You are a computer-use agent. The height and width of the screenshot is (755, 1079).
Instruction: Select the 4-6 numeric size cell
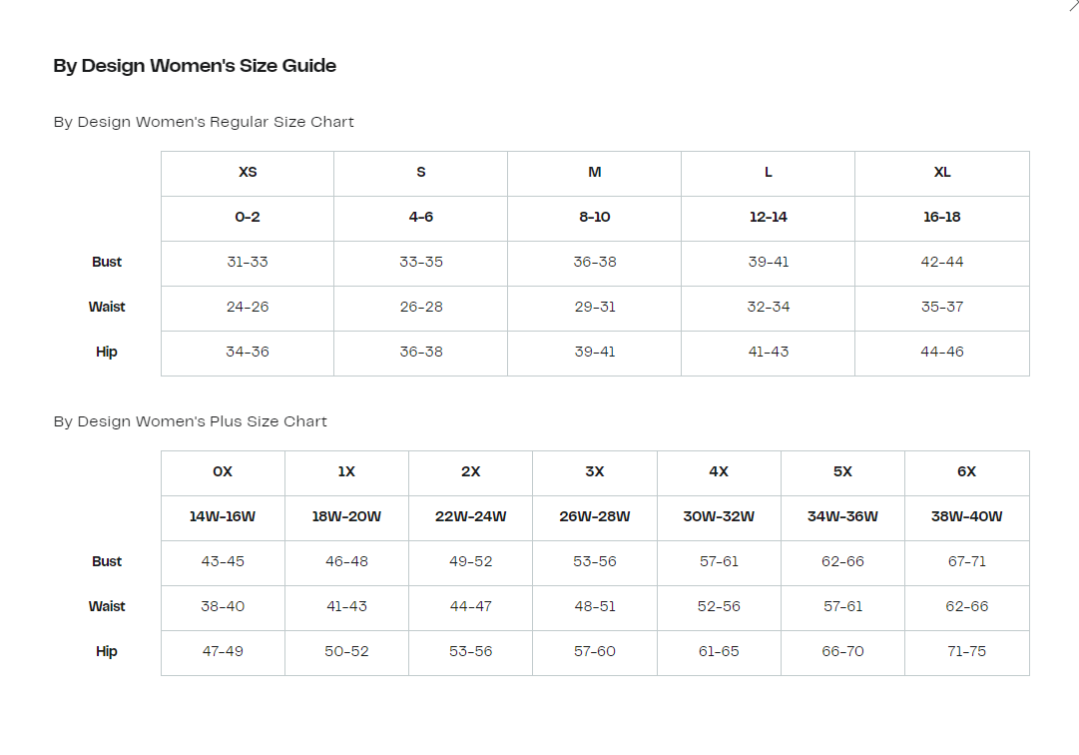[421, 217]
